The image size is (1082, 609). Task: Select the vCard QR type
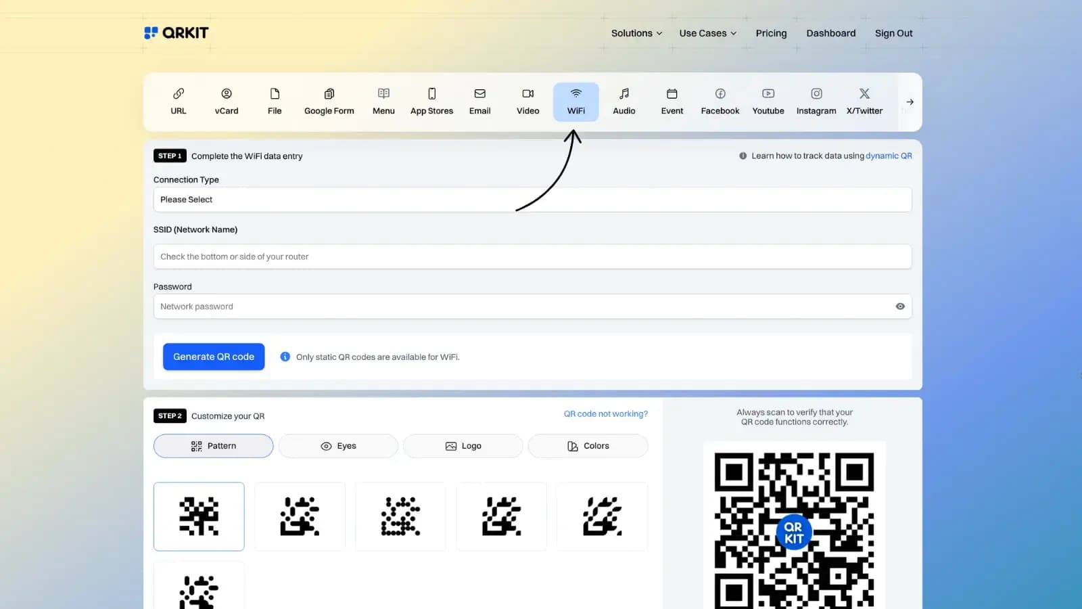coord(226,101)
